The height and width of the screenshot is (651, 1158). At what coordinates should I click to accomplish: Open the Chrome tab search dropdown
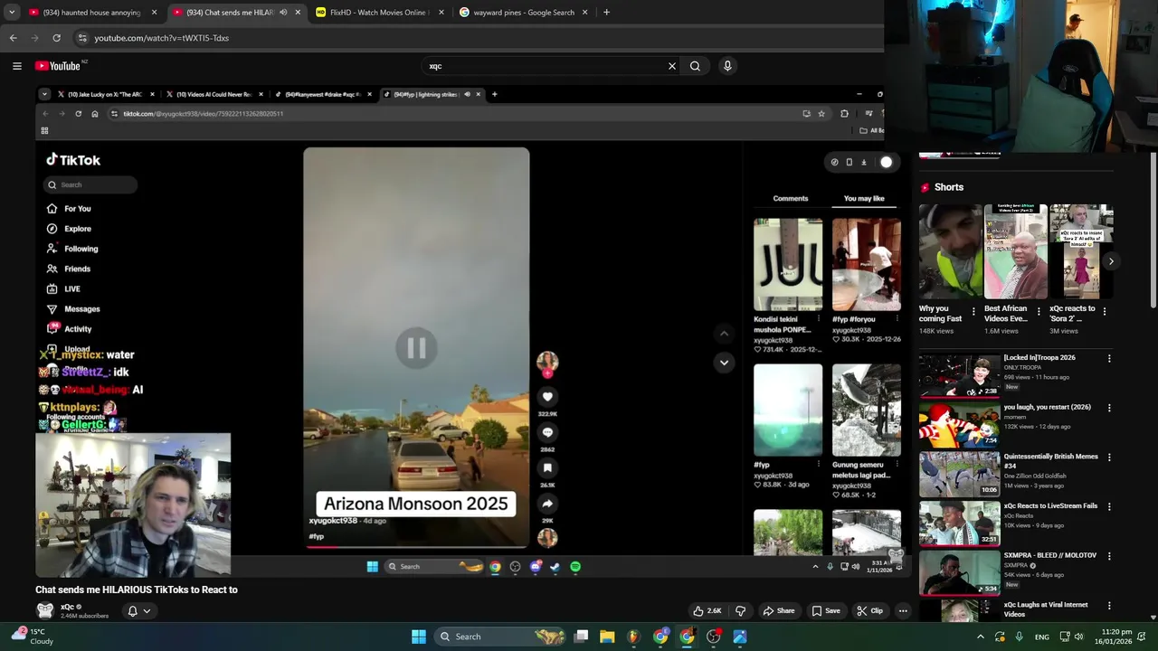pyautogui.click(x=11, y=13)
